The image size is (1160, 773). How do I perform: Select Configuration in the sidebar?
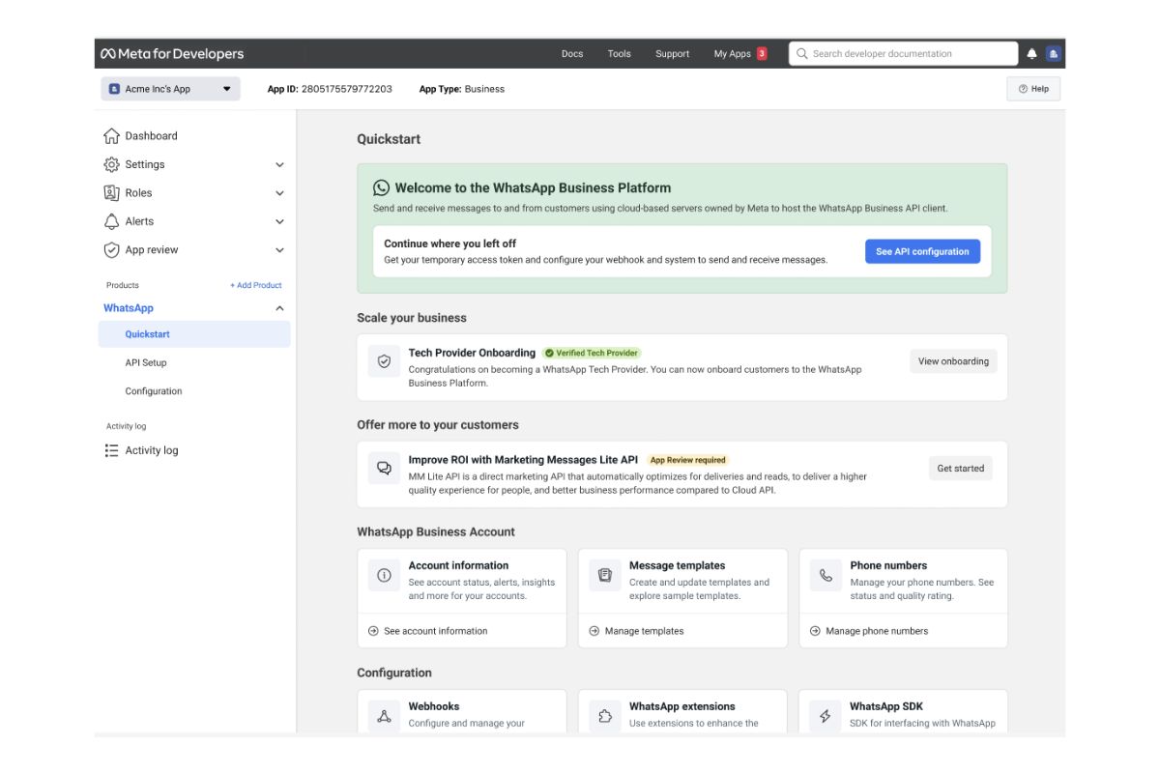click(154, 391)
